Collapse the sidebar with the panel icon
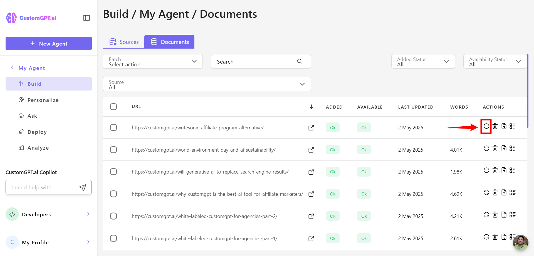534x256 pixels. 86,18
